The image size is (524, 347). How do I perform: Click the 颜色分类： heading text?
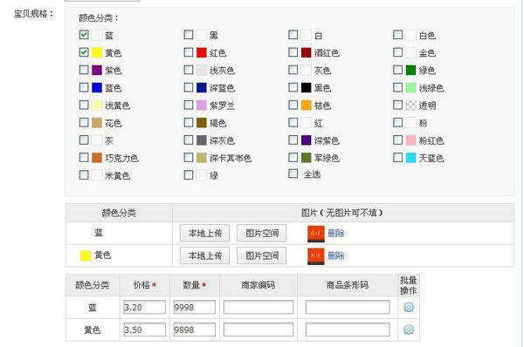99,17
